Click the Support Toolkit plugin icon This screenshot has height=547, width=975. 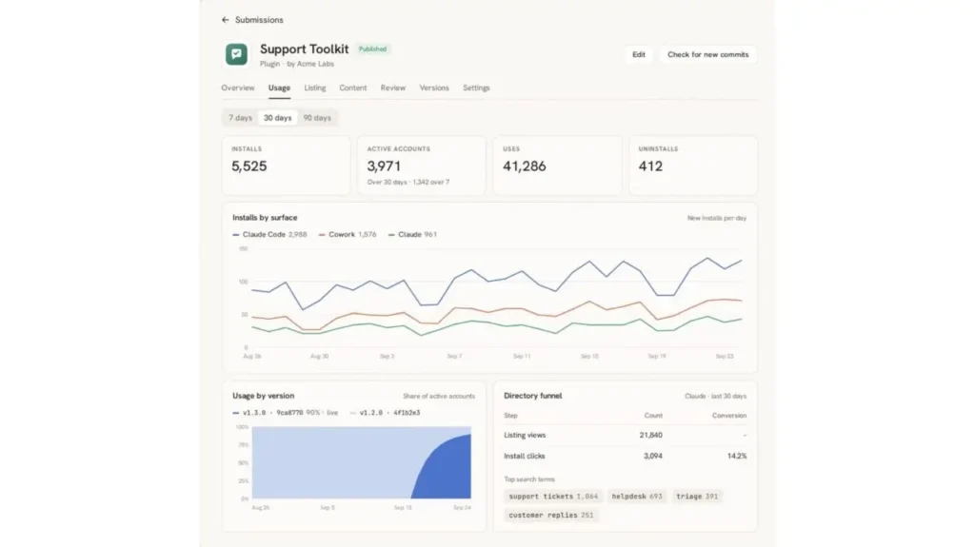[x=236, y=54]
